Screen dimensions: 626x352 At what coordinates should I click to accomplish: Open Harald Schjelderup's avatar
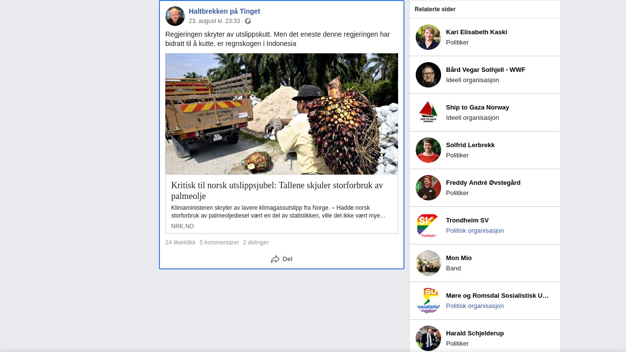428,338
